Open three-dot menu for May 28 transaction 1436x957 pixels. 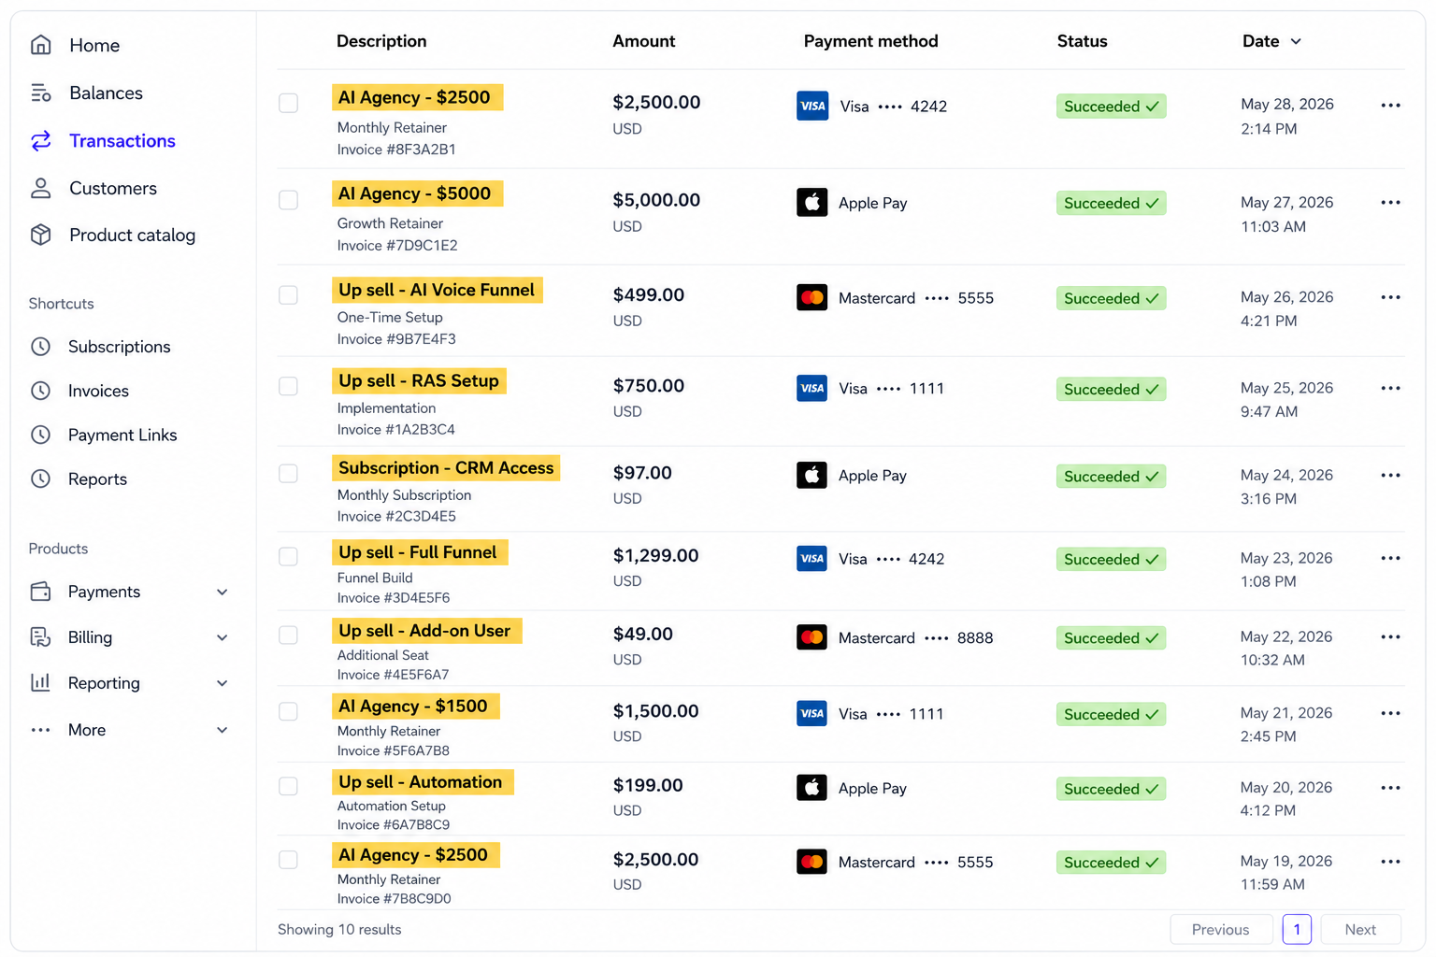pos(1390,106)
